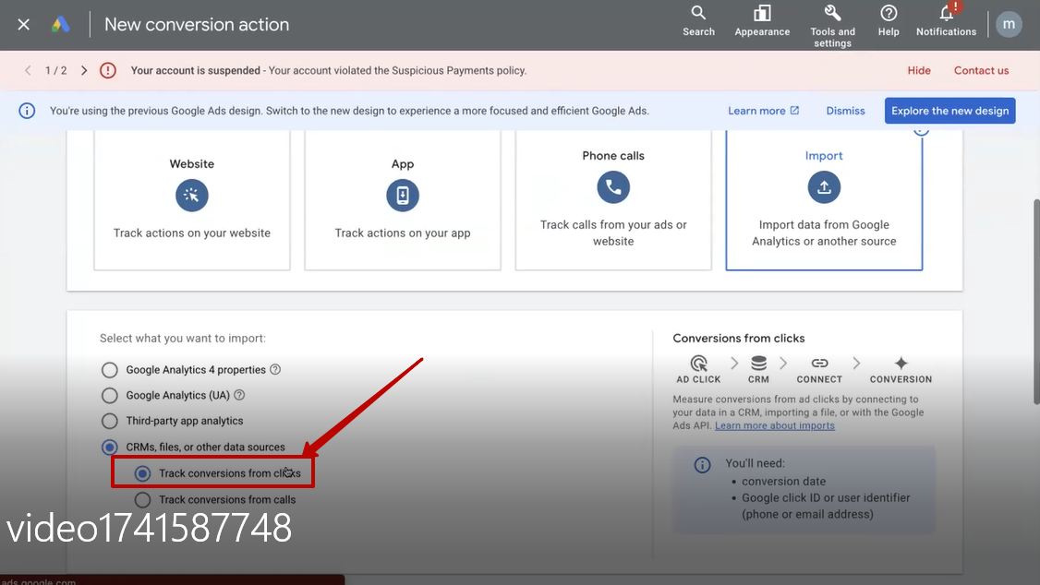Open the account avatar 'm'
Image resolution: width=1040 pixels, height=585 pixels.
pyautogui.click(x=1009, y=25)
